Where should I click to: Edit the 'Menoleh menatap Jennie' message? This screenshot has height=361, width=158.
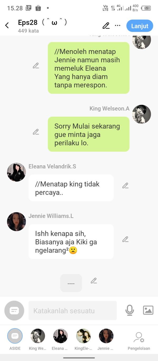[36, 65]
